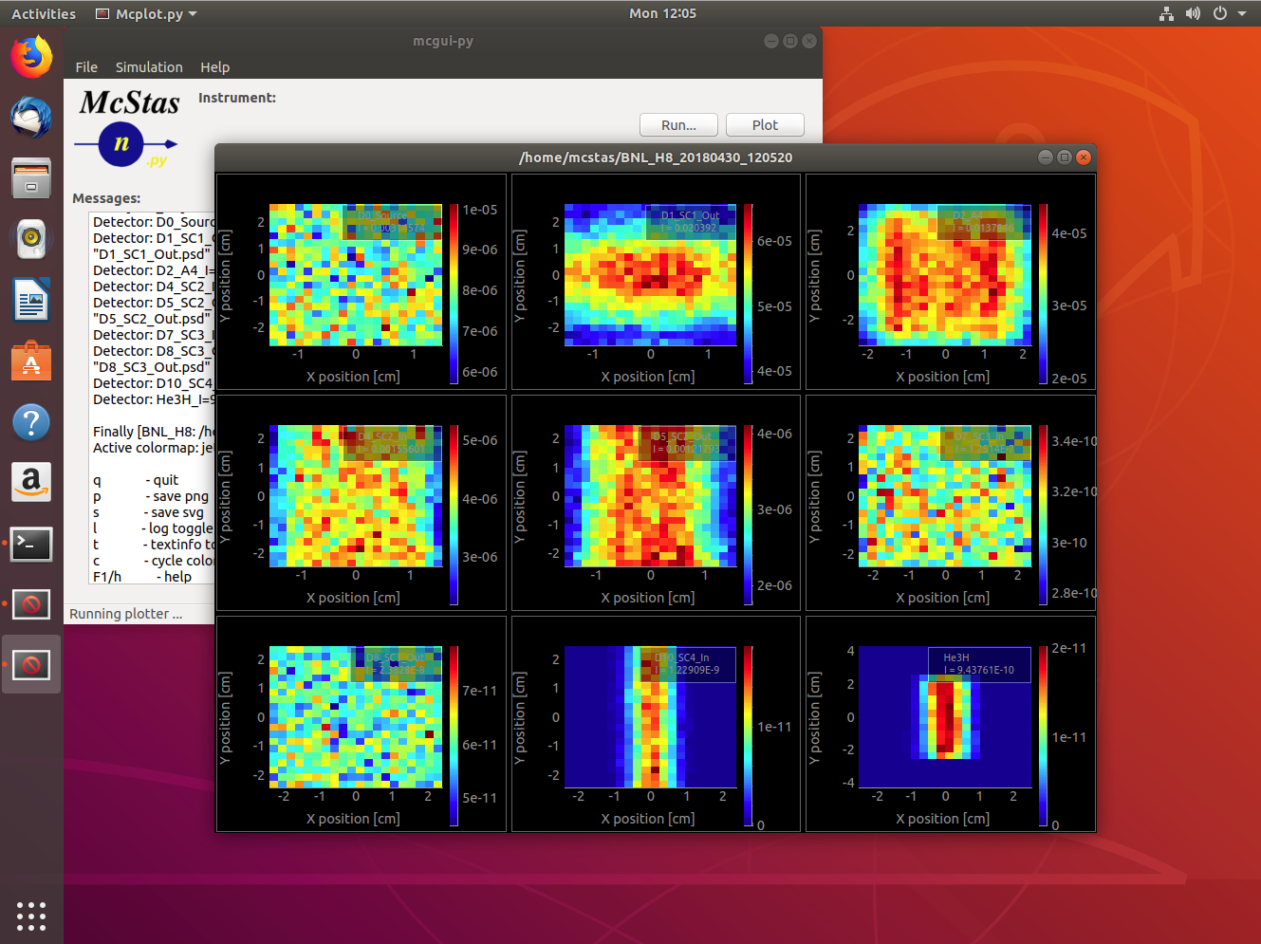Open the volume indicator in top bar
This screenshot has width=1261, height=944.
tap(1193, 13)
